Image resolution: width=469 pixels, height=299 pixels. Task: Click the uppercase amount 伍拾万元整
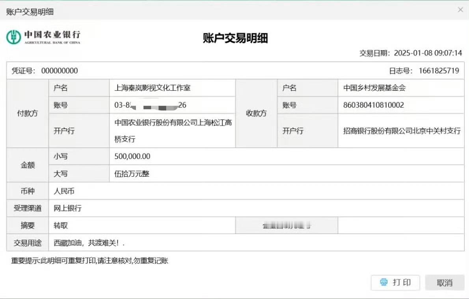pyautogui.click(x=132, y=174)
